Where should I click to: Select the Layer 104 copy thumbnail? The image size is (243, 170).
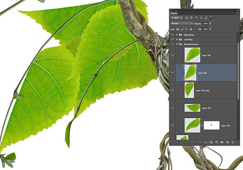[x=189, y=90]
